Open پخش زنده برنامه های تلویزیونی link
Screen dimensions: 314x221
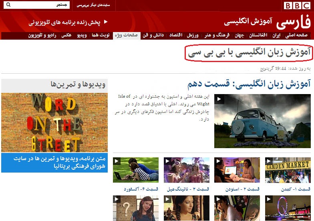coord(64,22)
